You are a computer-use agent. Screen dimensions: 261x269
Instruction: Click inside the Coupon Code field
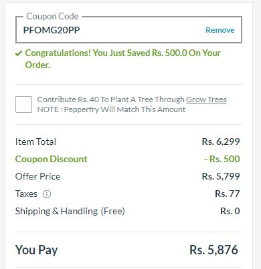128,30
